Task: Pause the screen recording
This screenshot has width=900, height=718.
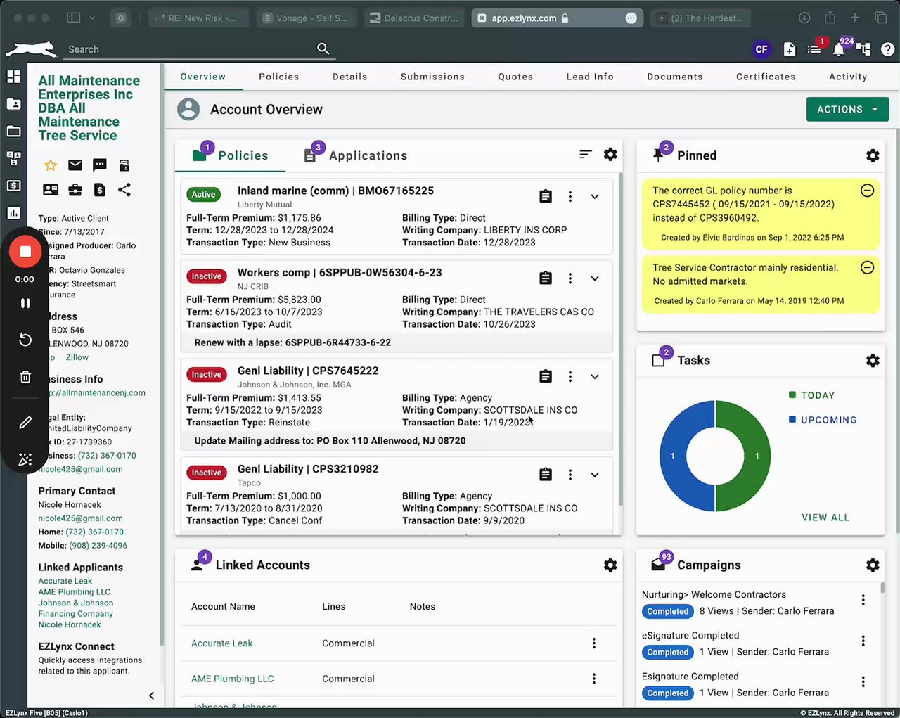Action: (25, 303)
